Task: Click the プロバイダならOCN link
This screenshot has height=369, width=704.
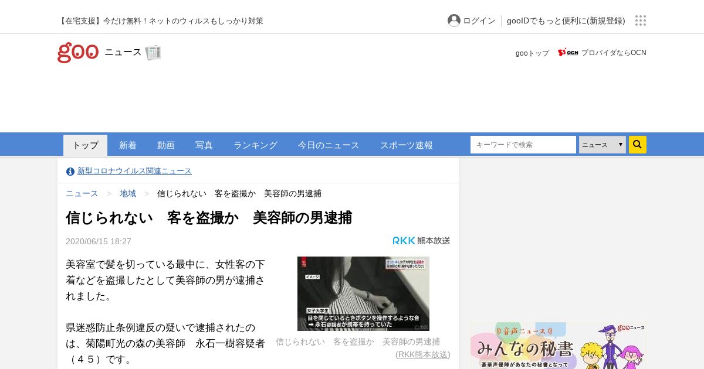Action: [x=614, y=53]
